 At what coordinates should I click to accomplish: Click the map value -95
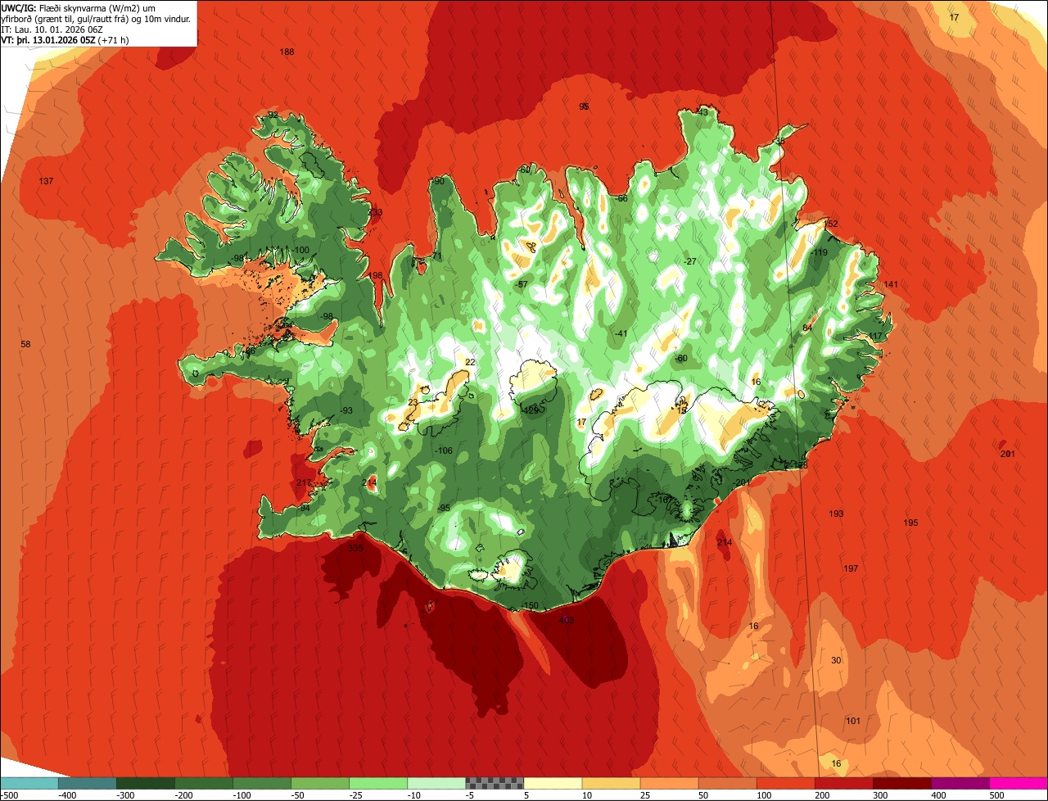coord(445,509)
